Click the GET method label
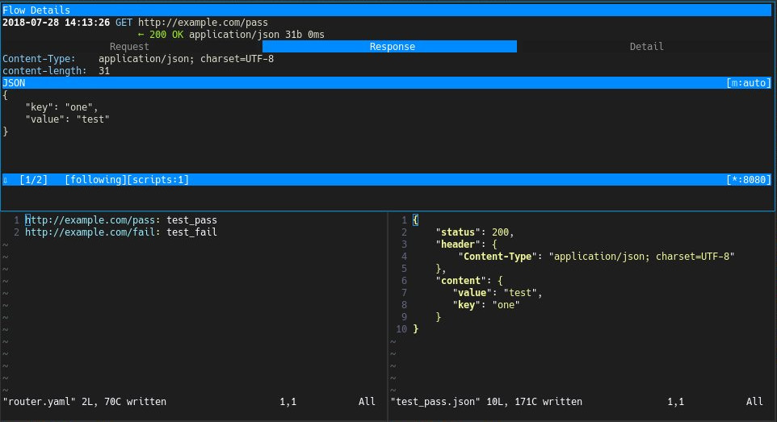Viewport: 777px width, 422px height. pyautogui.click(x=124, y=23)
